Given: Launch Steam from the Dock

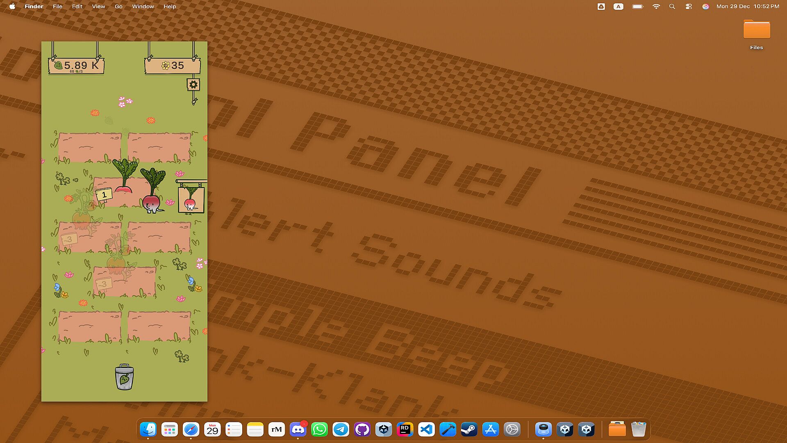Looking at the screenshot, I should pyautogui.click(x=469, y=429).
